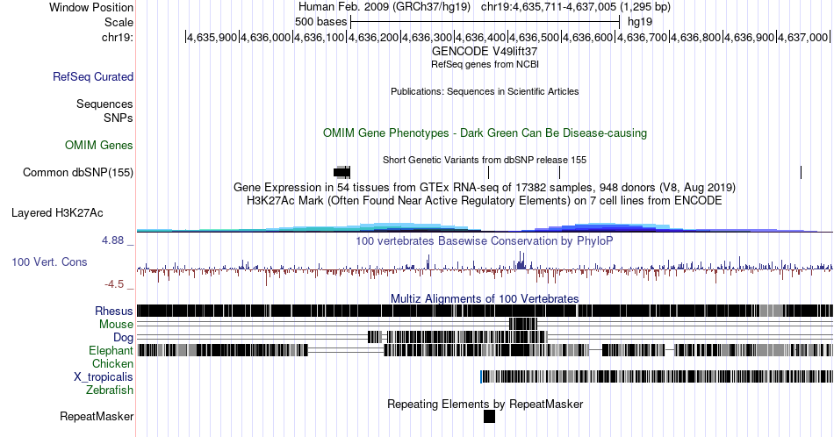Click the Dog alignment block
834x437 pixels.
tap(457, 337)
